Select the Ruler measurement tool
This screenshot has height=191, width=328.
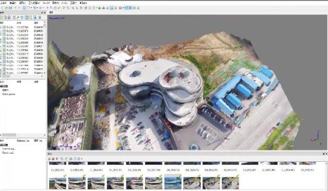(59, 8)
